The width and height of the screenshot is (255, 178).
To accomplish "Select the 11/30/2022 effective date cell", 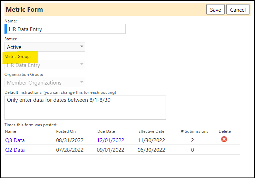I will [151, 140].
